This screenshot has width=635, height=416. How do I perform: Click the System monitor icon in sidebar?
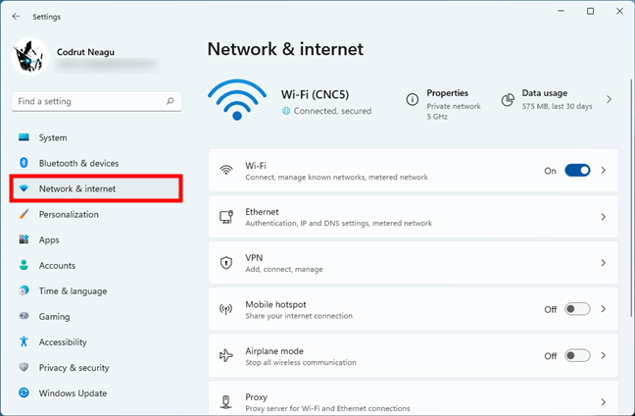coord(24,137)
